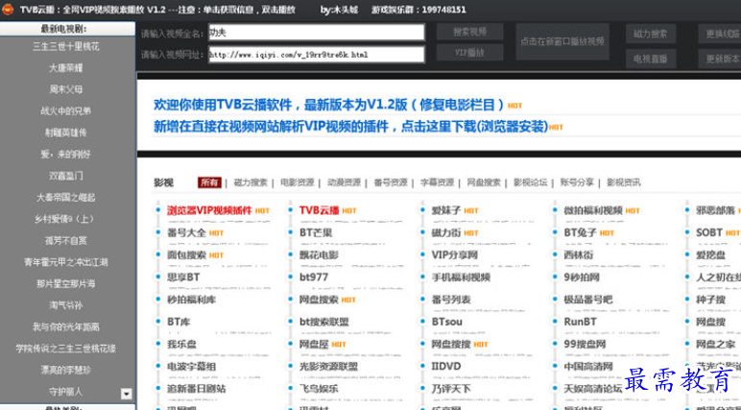This screenshot has height=410, width=741.
Task: Switch to the 动漫资源 tab
Action: [344, 182]
